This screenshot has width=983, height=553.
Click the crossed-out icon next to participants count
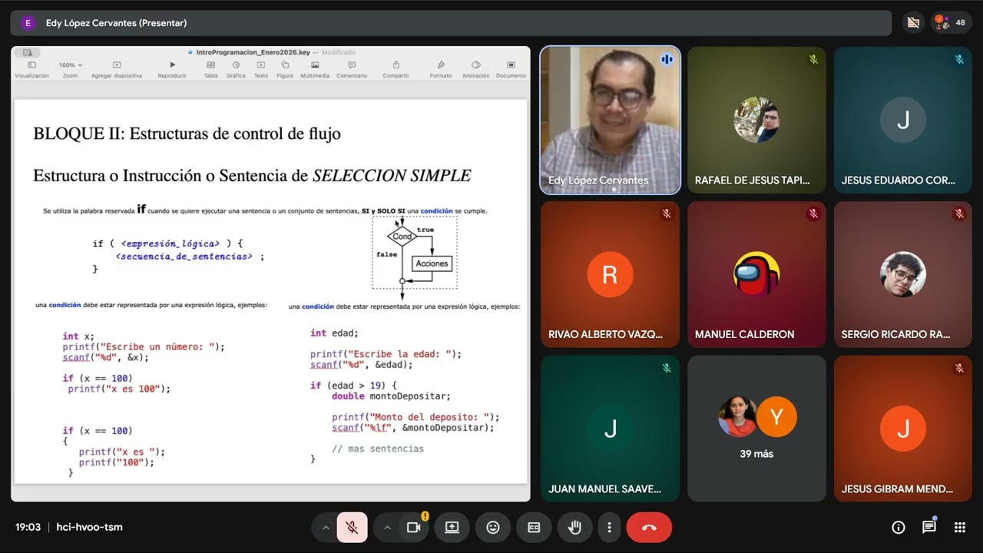[913, 23]
